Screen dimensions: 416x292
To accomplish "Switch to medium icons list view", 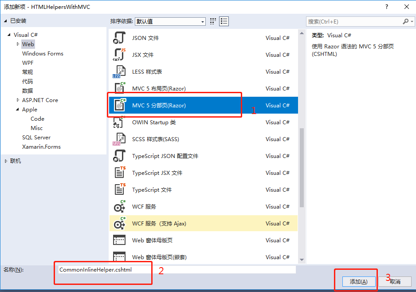I will pos(224,21).
